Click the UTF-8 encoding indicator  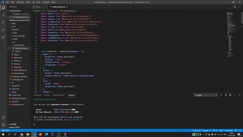[x=215, y=131]
